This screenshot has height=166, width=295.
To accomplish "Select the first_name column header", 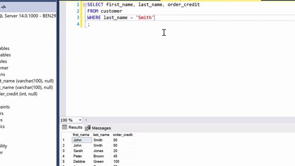I will click(x=81, y=135).
